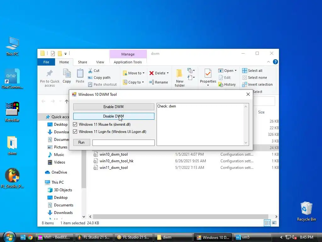This screenshot has height=242, width=322.
Task: Select the win10_dwm_tool file
Action: click(x=114, y=154)
